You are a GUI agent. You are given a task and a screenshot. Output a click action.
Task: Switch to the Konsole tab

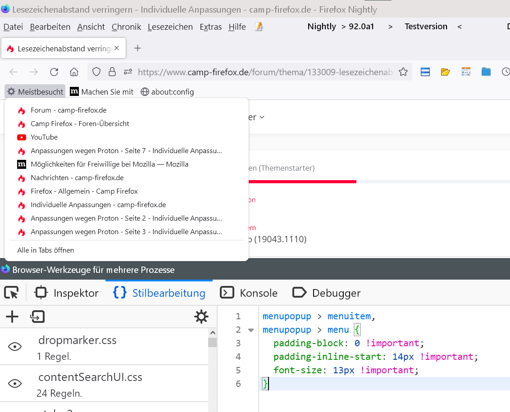pyautogui.click(x=249, y=293)
